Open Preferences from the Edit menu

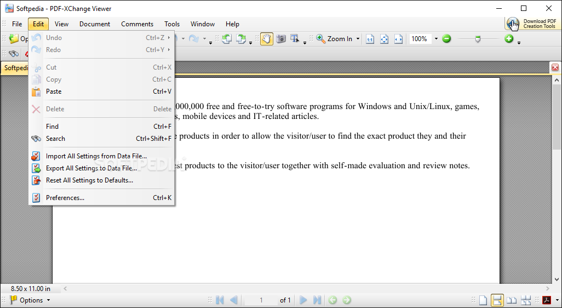pyautogui.click(x=101, y=198)
